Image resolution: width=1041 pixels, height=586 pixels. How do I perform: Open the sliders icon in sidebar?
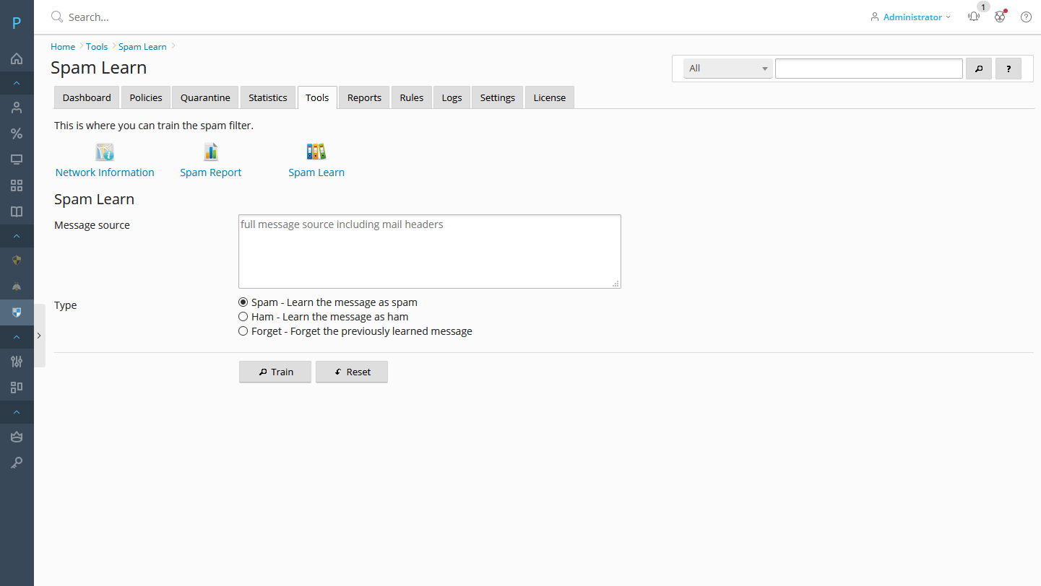click(x=17, y=362)
